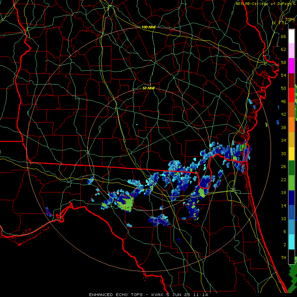The width and height of the screenshot is (297, 297).
Task: Click the 30 value on the scale
Action: 283,153
